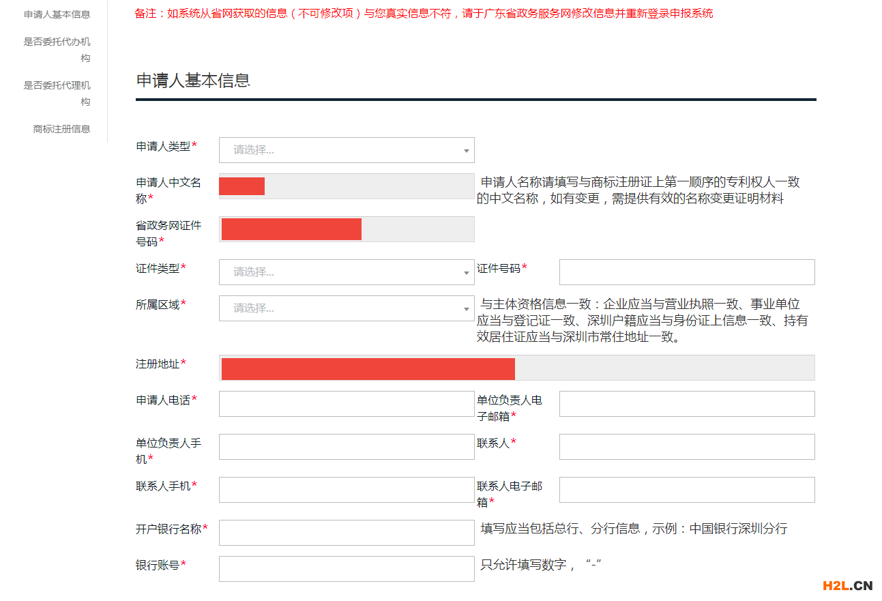Image resolution: width=882 pixels, height=601 pixels.
Task: Open the 申请人类型 dropdown
Action: pos(347,150)
